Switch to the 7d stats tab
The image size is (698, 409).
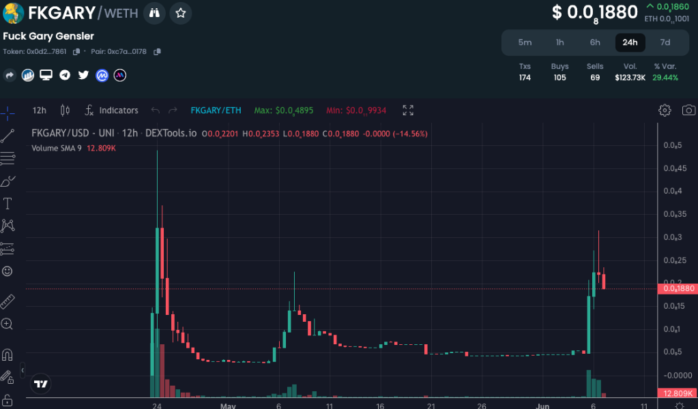tap(665, 42)
